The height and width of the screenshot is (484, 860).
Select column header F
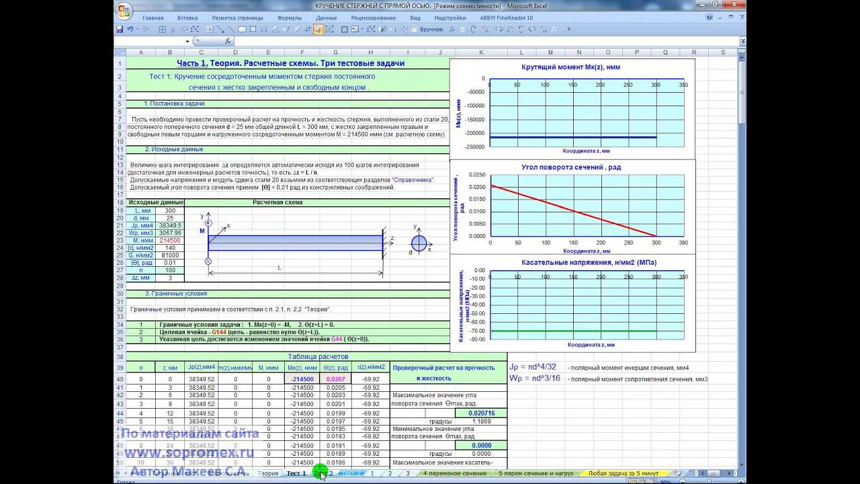point(302,52)
